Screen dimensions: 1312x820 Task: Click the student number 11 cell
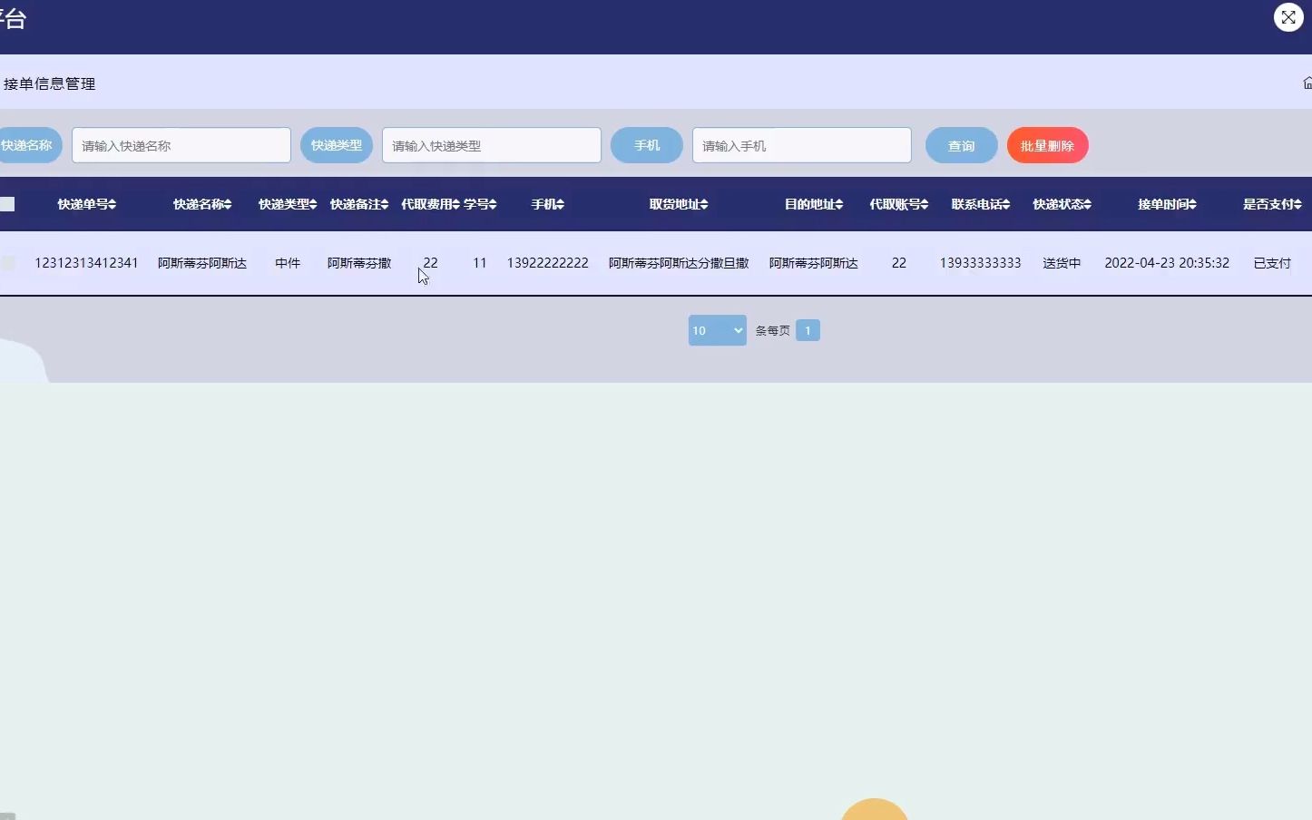(480, 263)
